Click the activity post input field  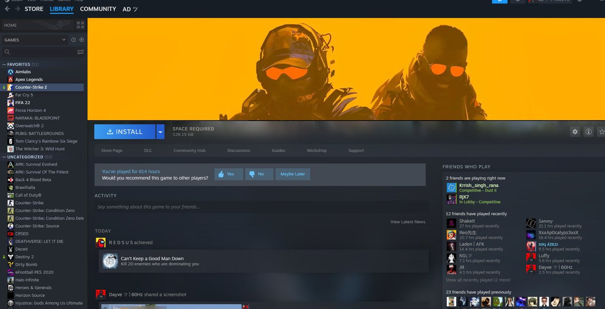coord(262,207)
